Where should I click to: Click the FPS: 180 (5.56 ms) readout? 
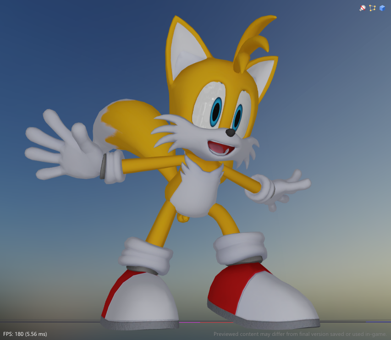tap(25, 334)
